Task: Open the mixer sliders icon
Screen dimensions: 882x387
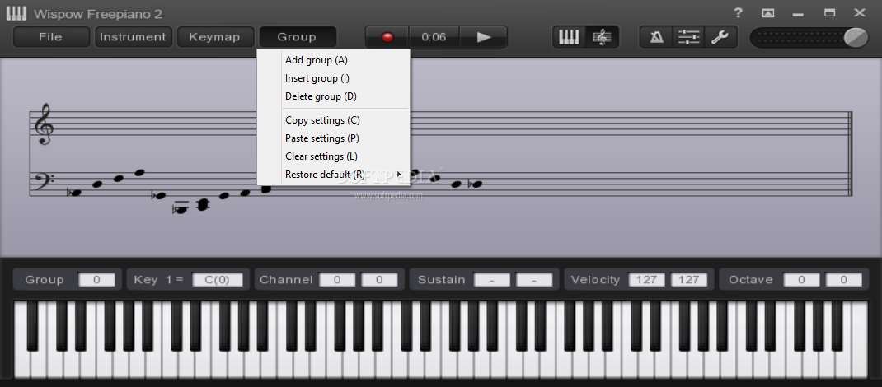Action: tap(688, 37)
